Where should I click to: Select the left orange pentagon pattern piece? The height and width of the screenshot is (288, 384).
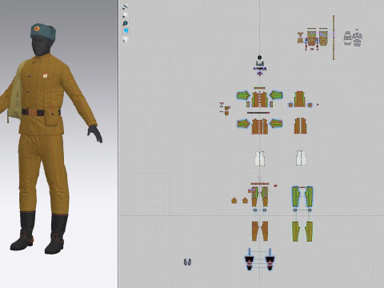[x=234, y=201]
